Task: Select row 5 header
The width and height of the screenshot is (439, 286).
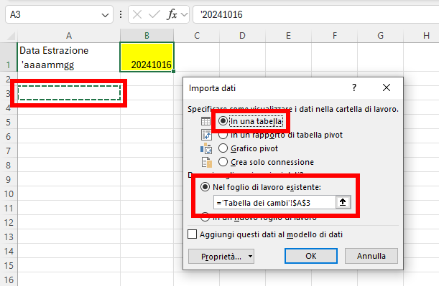Action: point(9,122)
